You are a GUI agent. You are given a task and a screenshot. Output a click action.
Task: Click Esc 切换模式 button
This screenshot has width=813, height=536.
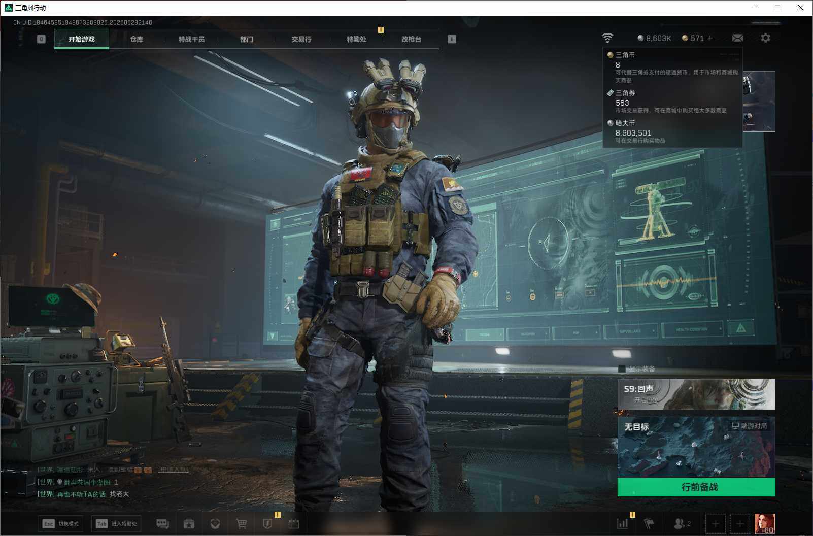[x=61, y=523]
